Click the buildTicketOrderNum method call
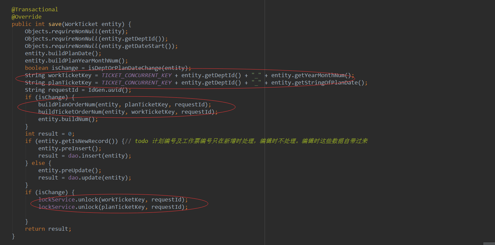 (70, 112)
